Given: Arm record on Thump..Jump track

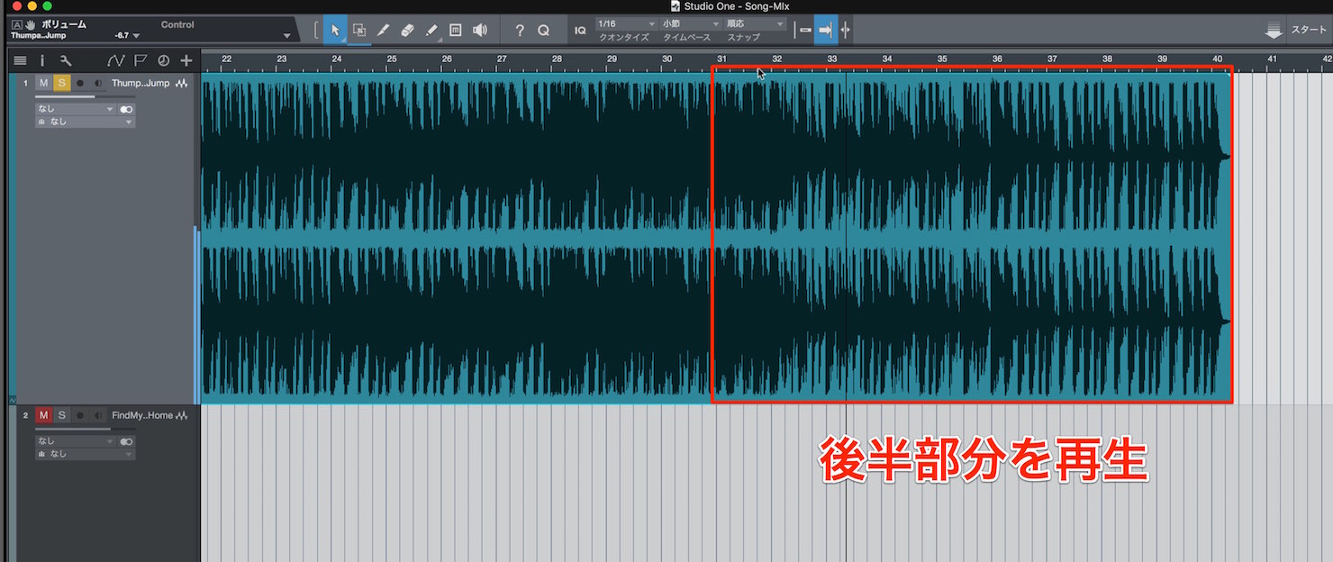Looking at the screenshot, I should click(x=80, y=84).
